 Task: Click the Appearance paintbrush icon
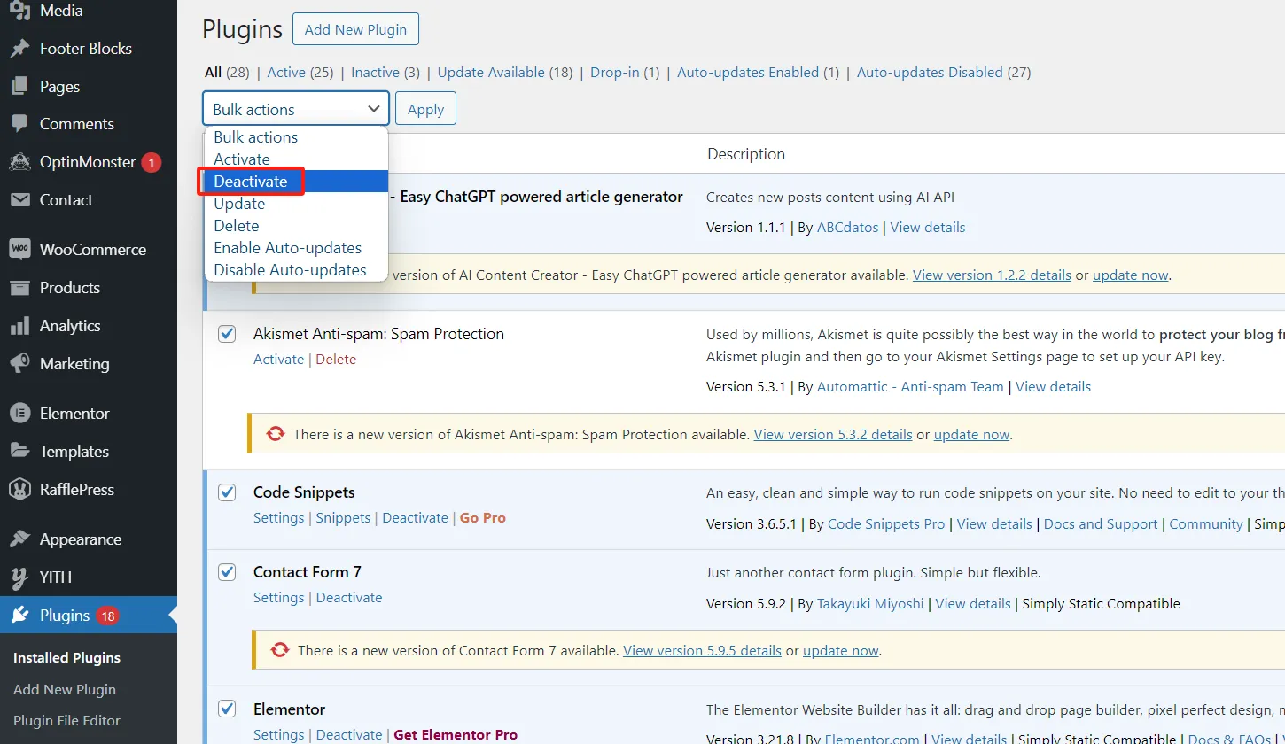pos(19,539)
